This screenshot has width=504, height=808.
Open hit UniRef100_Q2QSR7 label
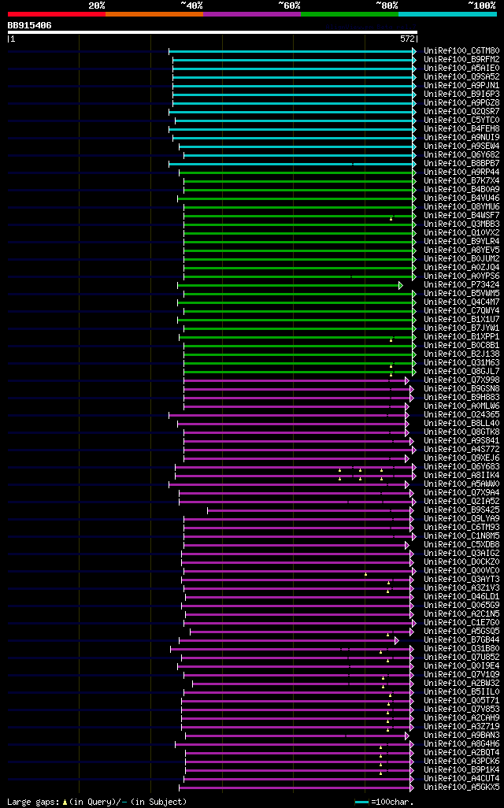tap(461, 112)
